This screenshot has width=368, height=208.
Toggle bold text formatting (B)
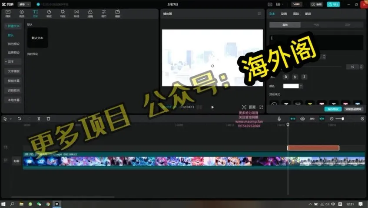click(286, 77)
